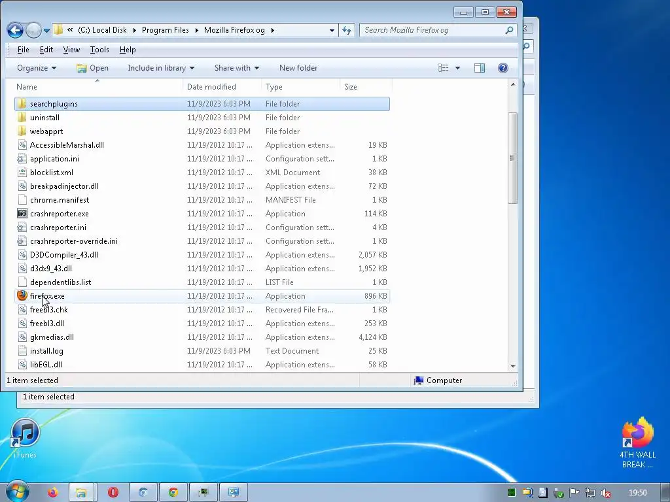Select the freebl3.dll file name

point(47,323)
